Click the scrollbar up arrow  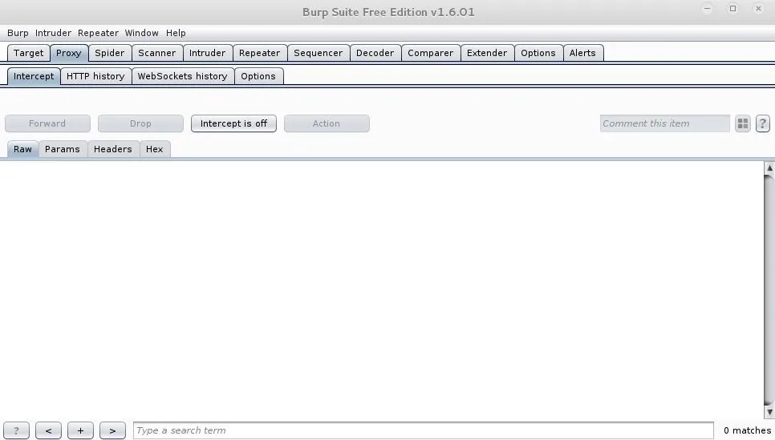(769, 168)
